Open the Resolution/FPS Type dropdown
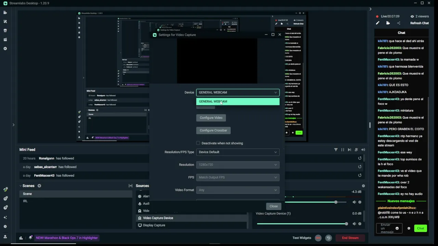Image resolution: width=438 pixels, height=246 pixels. (x=238, y=152)
